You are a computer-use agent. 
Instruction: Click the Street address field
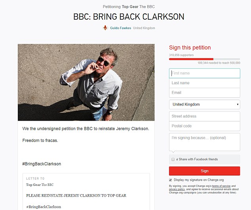(x=204, y=116)
